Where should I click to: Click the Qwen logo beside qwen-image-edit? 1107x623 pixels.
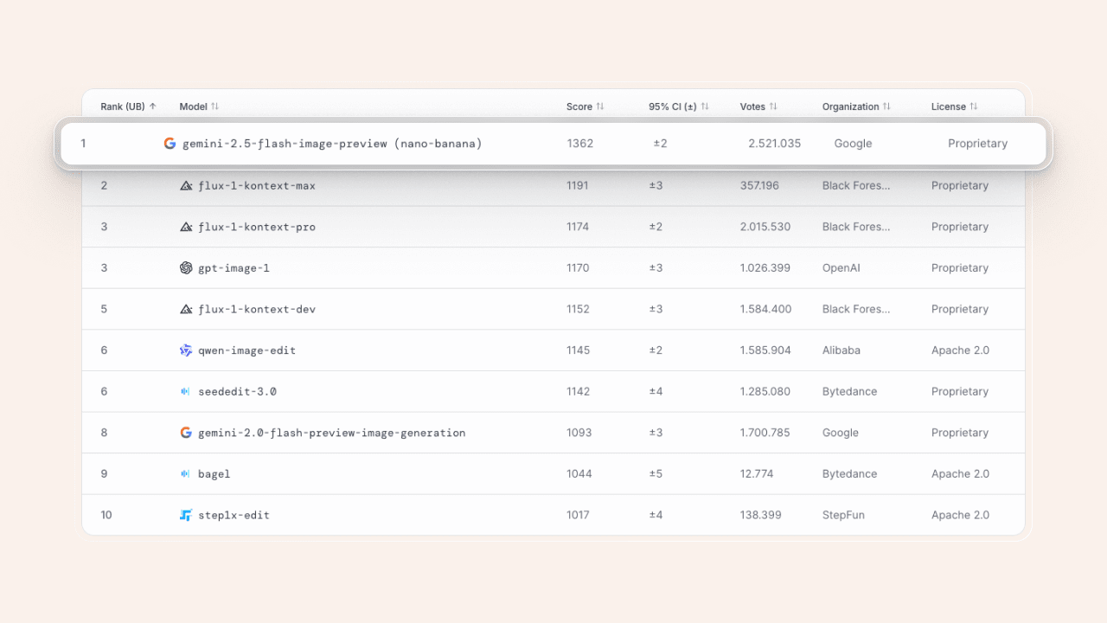[x=186, y=350]
